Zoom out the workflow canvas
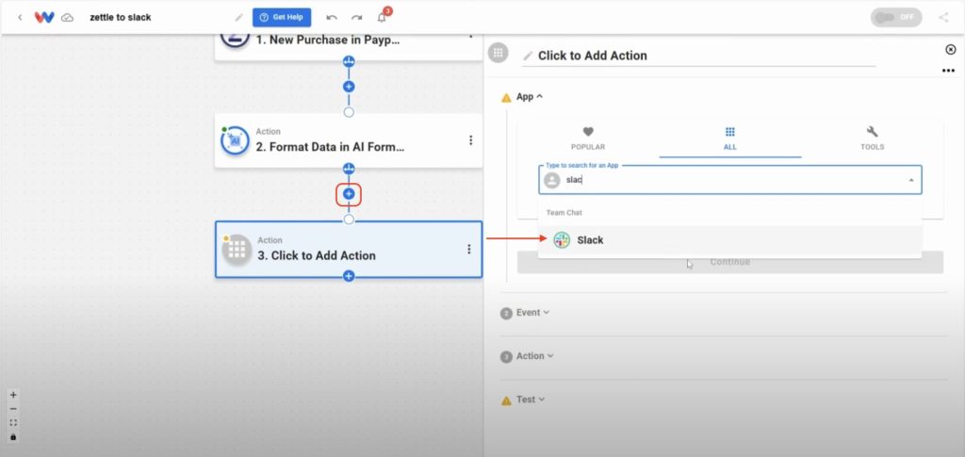This screenshot has height=457, width=965. 13,409
